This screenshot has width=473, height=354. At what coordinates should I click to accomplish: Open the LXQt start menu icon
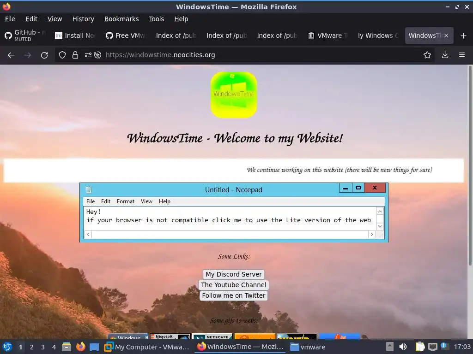point(7,347)
